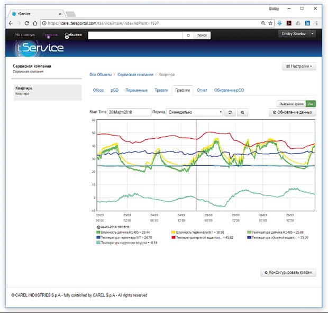Open the LinkedIn extension icon
The width and height of the screenshot is (328, 313).
point(307,23)
